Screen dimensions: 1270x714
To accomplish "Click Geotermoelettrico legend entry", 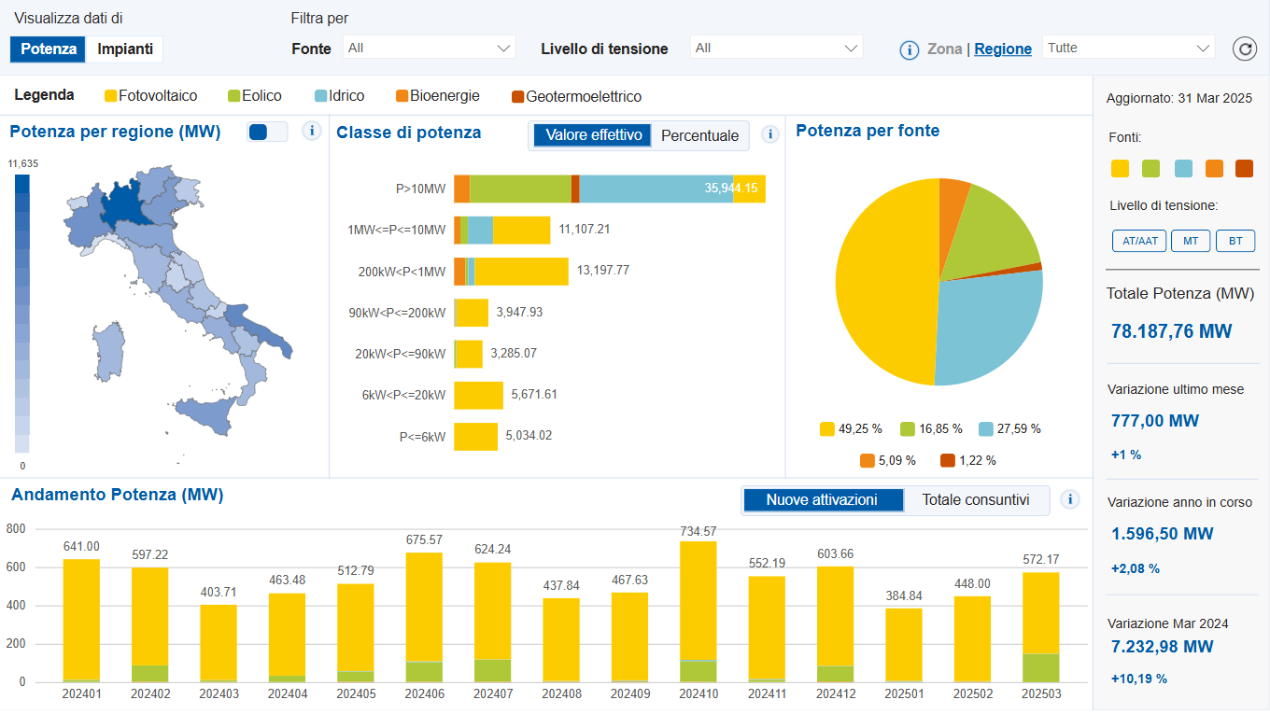I will point(577,96).
